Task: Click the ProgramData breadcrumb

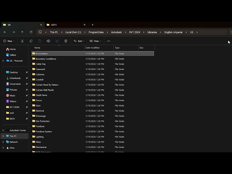Action: click(x=96, y=32)
